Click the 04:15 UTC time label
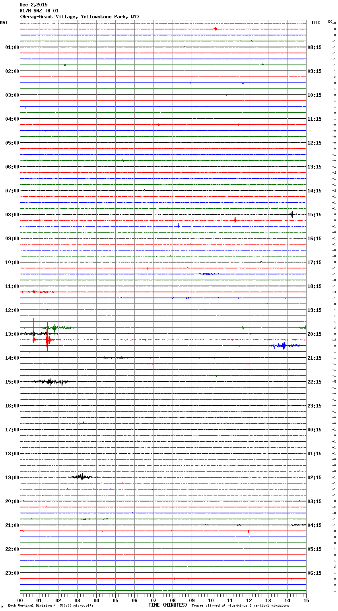 315,525
